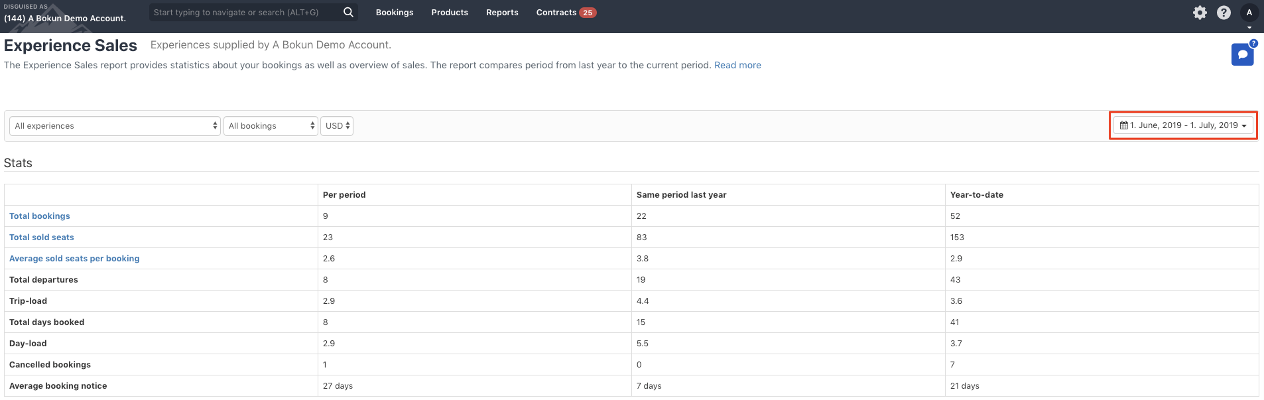Screen dimensions: 1264x400
Task: Focus the navigate or search input field
Action: pyautogui.click(x=244, y=13)
